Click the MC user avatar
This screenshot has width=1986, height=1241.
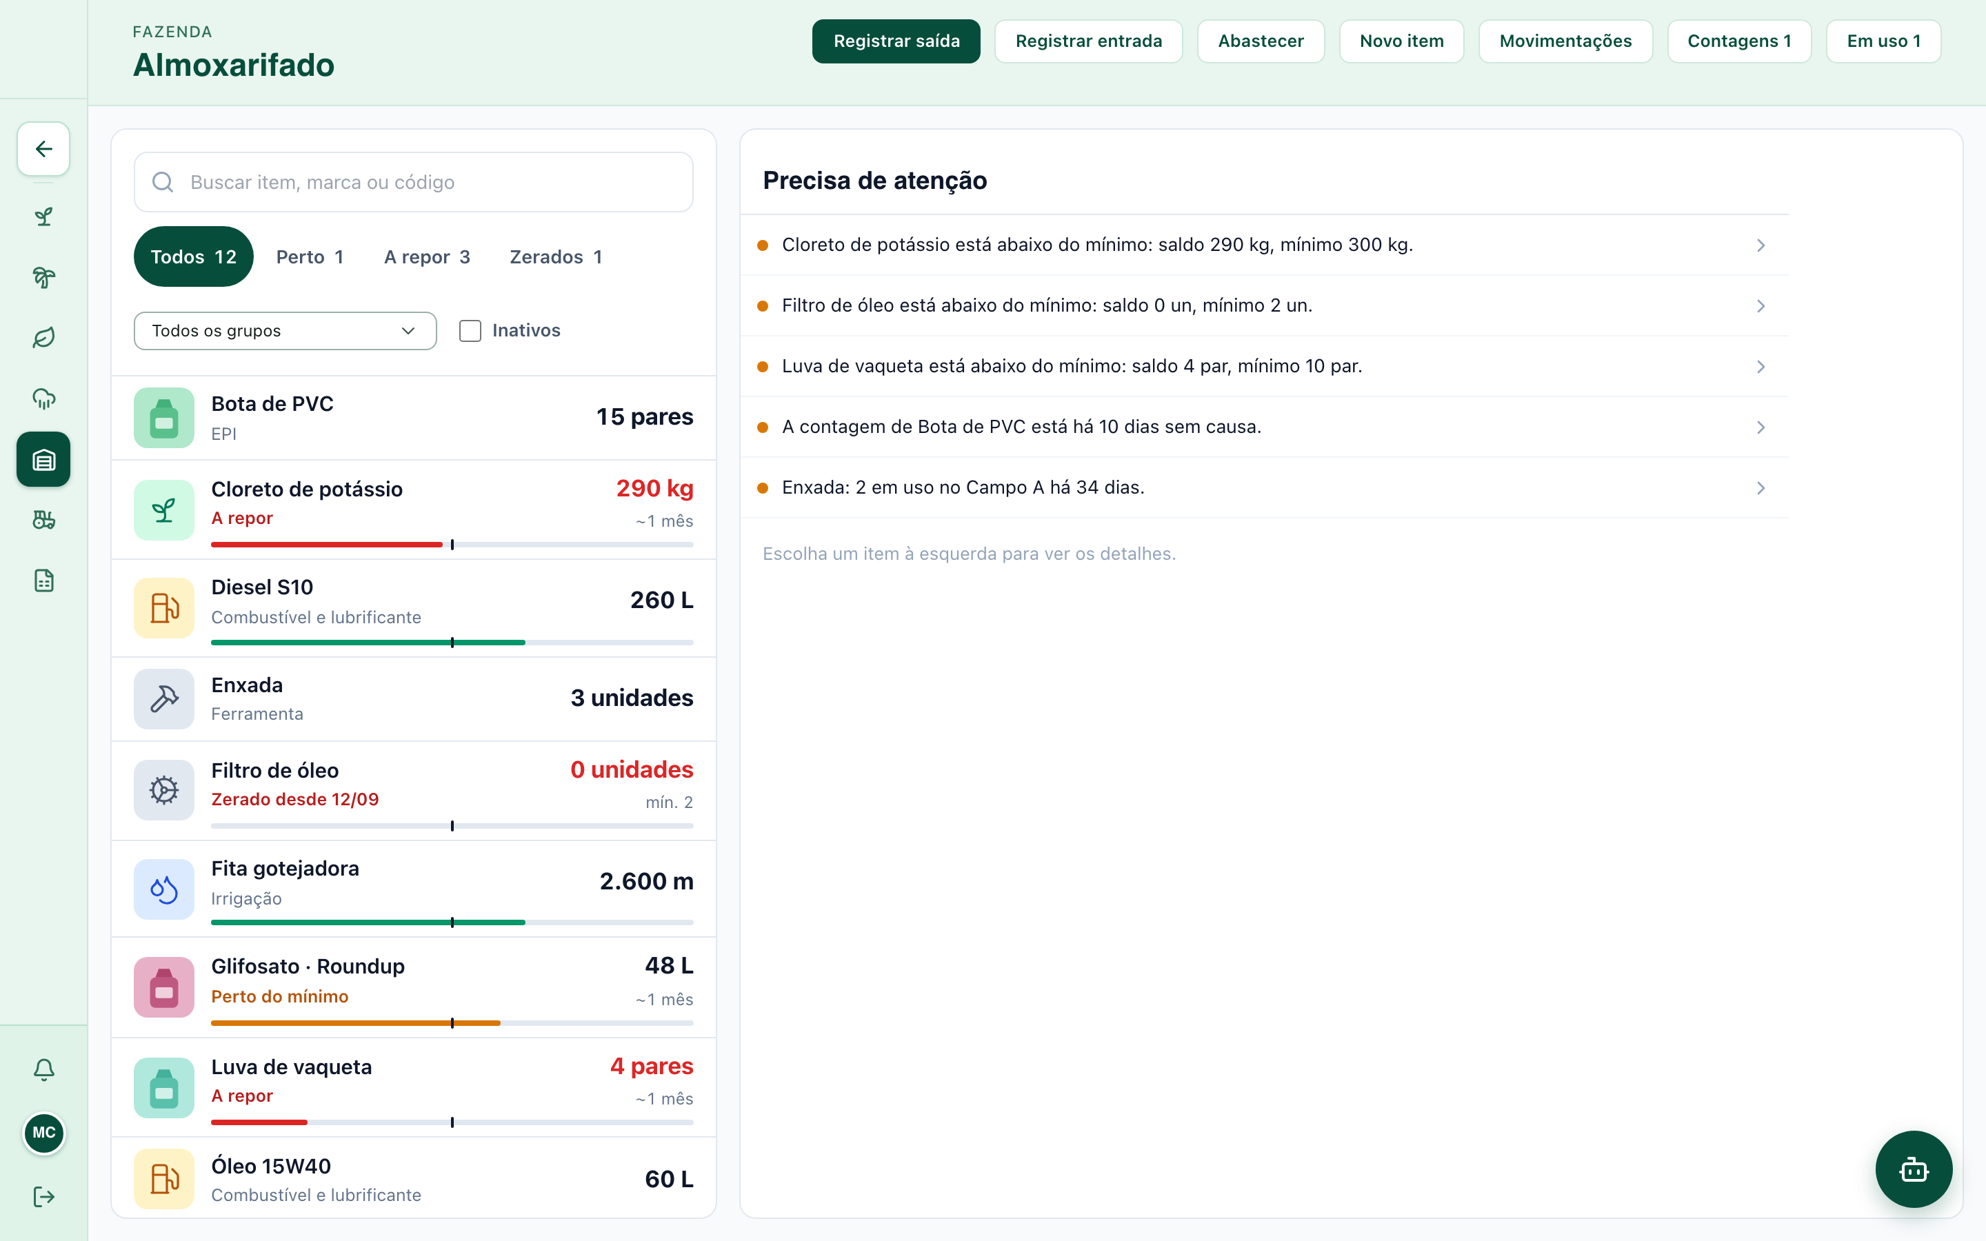coord(43,1133)
